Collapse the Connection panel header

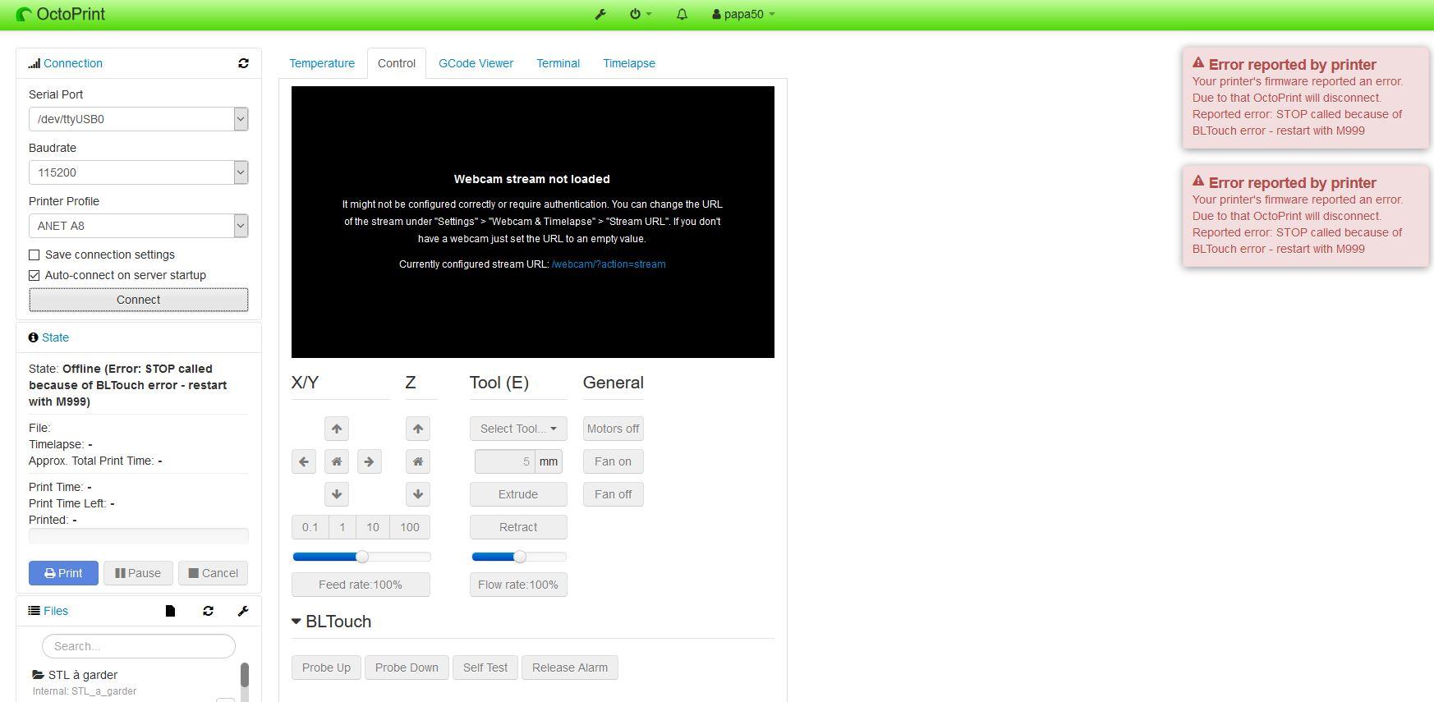click(73, 63)
